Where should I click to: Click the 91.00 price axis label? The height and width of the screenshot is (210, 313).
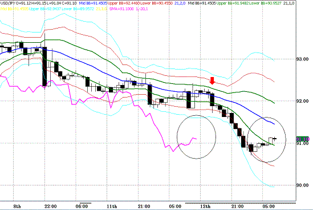[303, 143]
